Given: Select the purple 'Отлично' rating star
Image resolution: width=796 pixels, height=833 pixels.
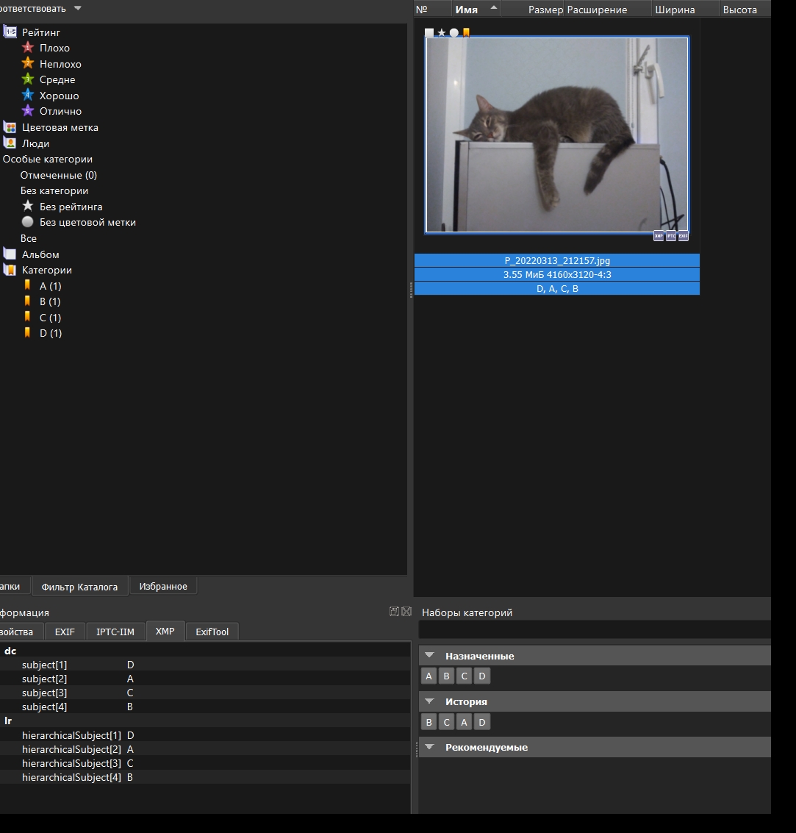Looking at the screenshot, I should pyautogui.click(x=28, y=111).
